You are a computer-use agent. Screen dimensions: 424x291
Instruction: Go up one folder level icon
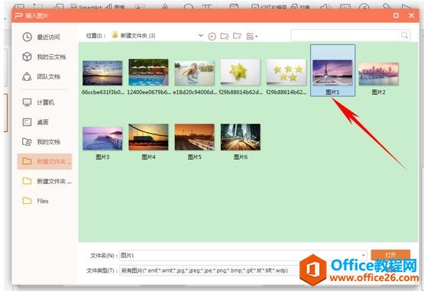(x=225, y=36)
